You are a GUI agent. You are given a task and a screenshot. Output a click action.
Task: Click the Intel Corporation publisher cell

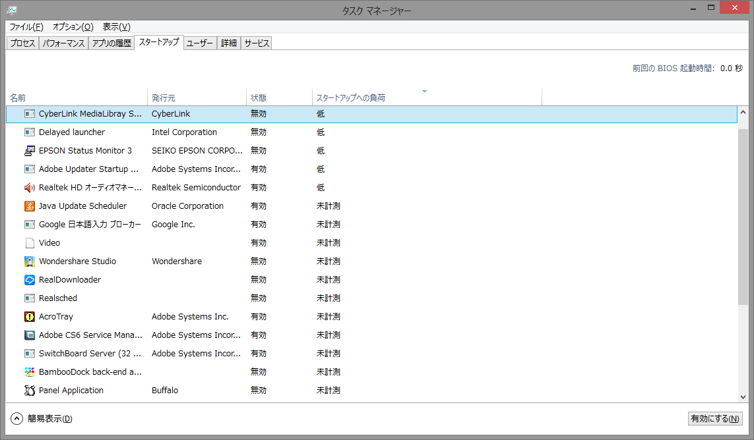[x=184, y=132]
